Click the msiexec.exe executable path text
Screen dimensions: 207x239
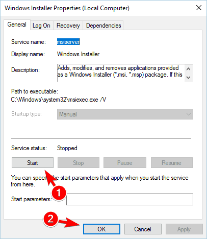point(59,100)
